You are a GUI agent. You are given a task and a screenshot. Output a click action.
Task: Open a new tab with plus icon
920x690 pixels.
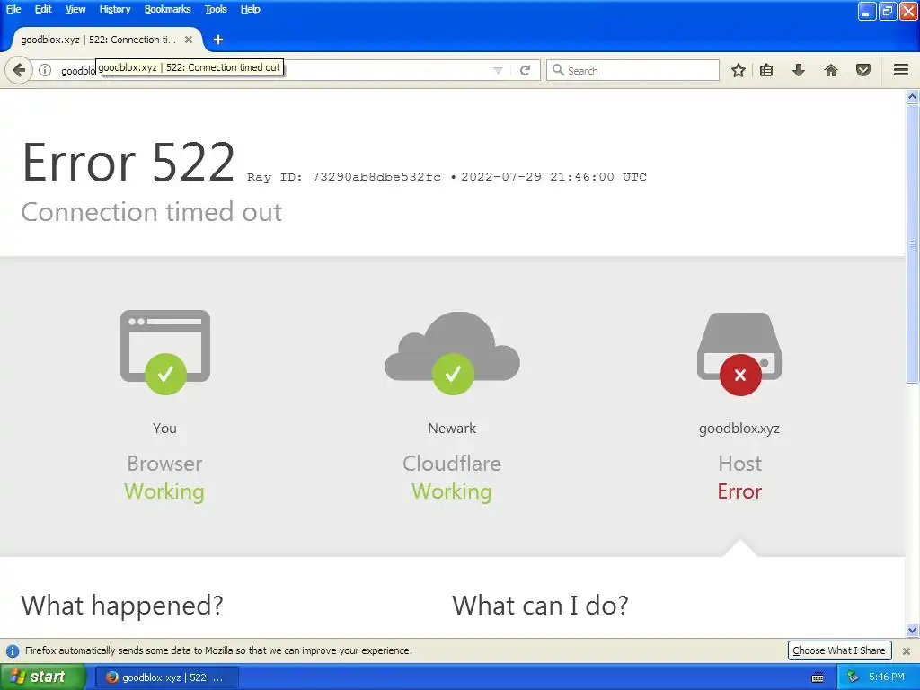(x=218, y=40)
